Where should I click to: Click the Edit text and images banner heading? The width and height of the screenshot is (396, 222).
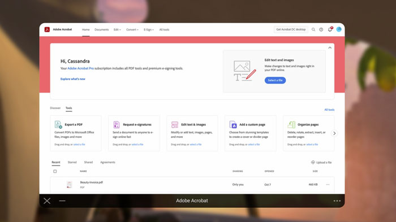(x=279, y=60)
